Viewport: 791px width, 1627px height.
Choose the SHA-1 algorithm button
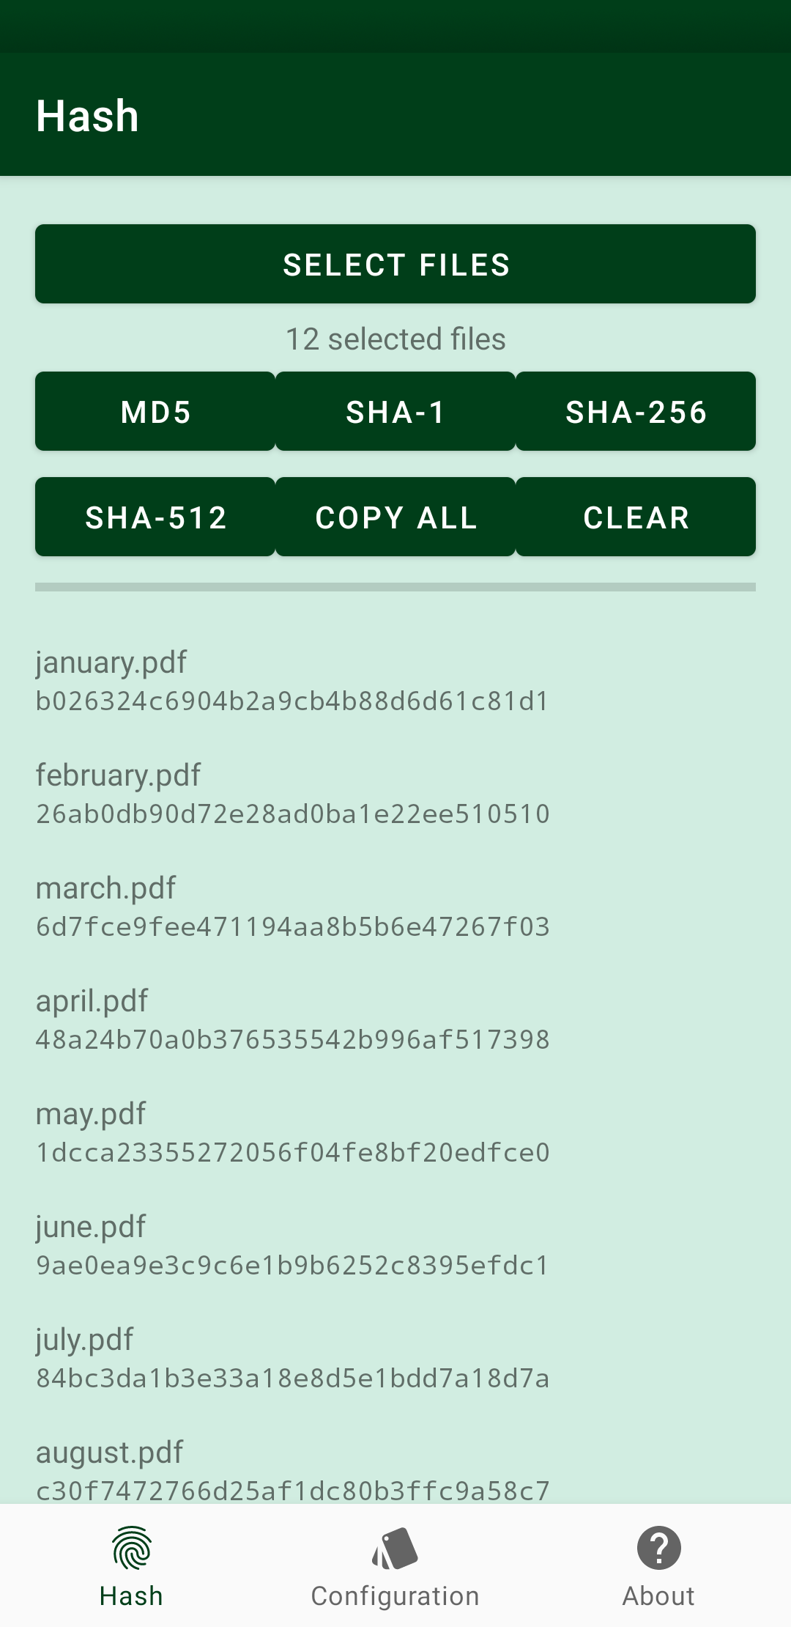point(395,412)
